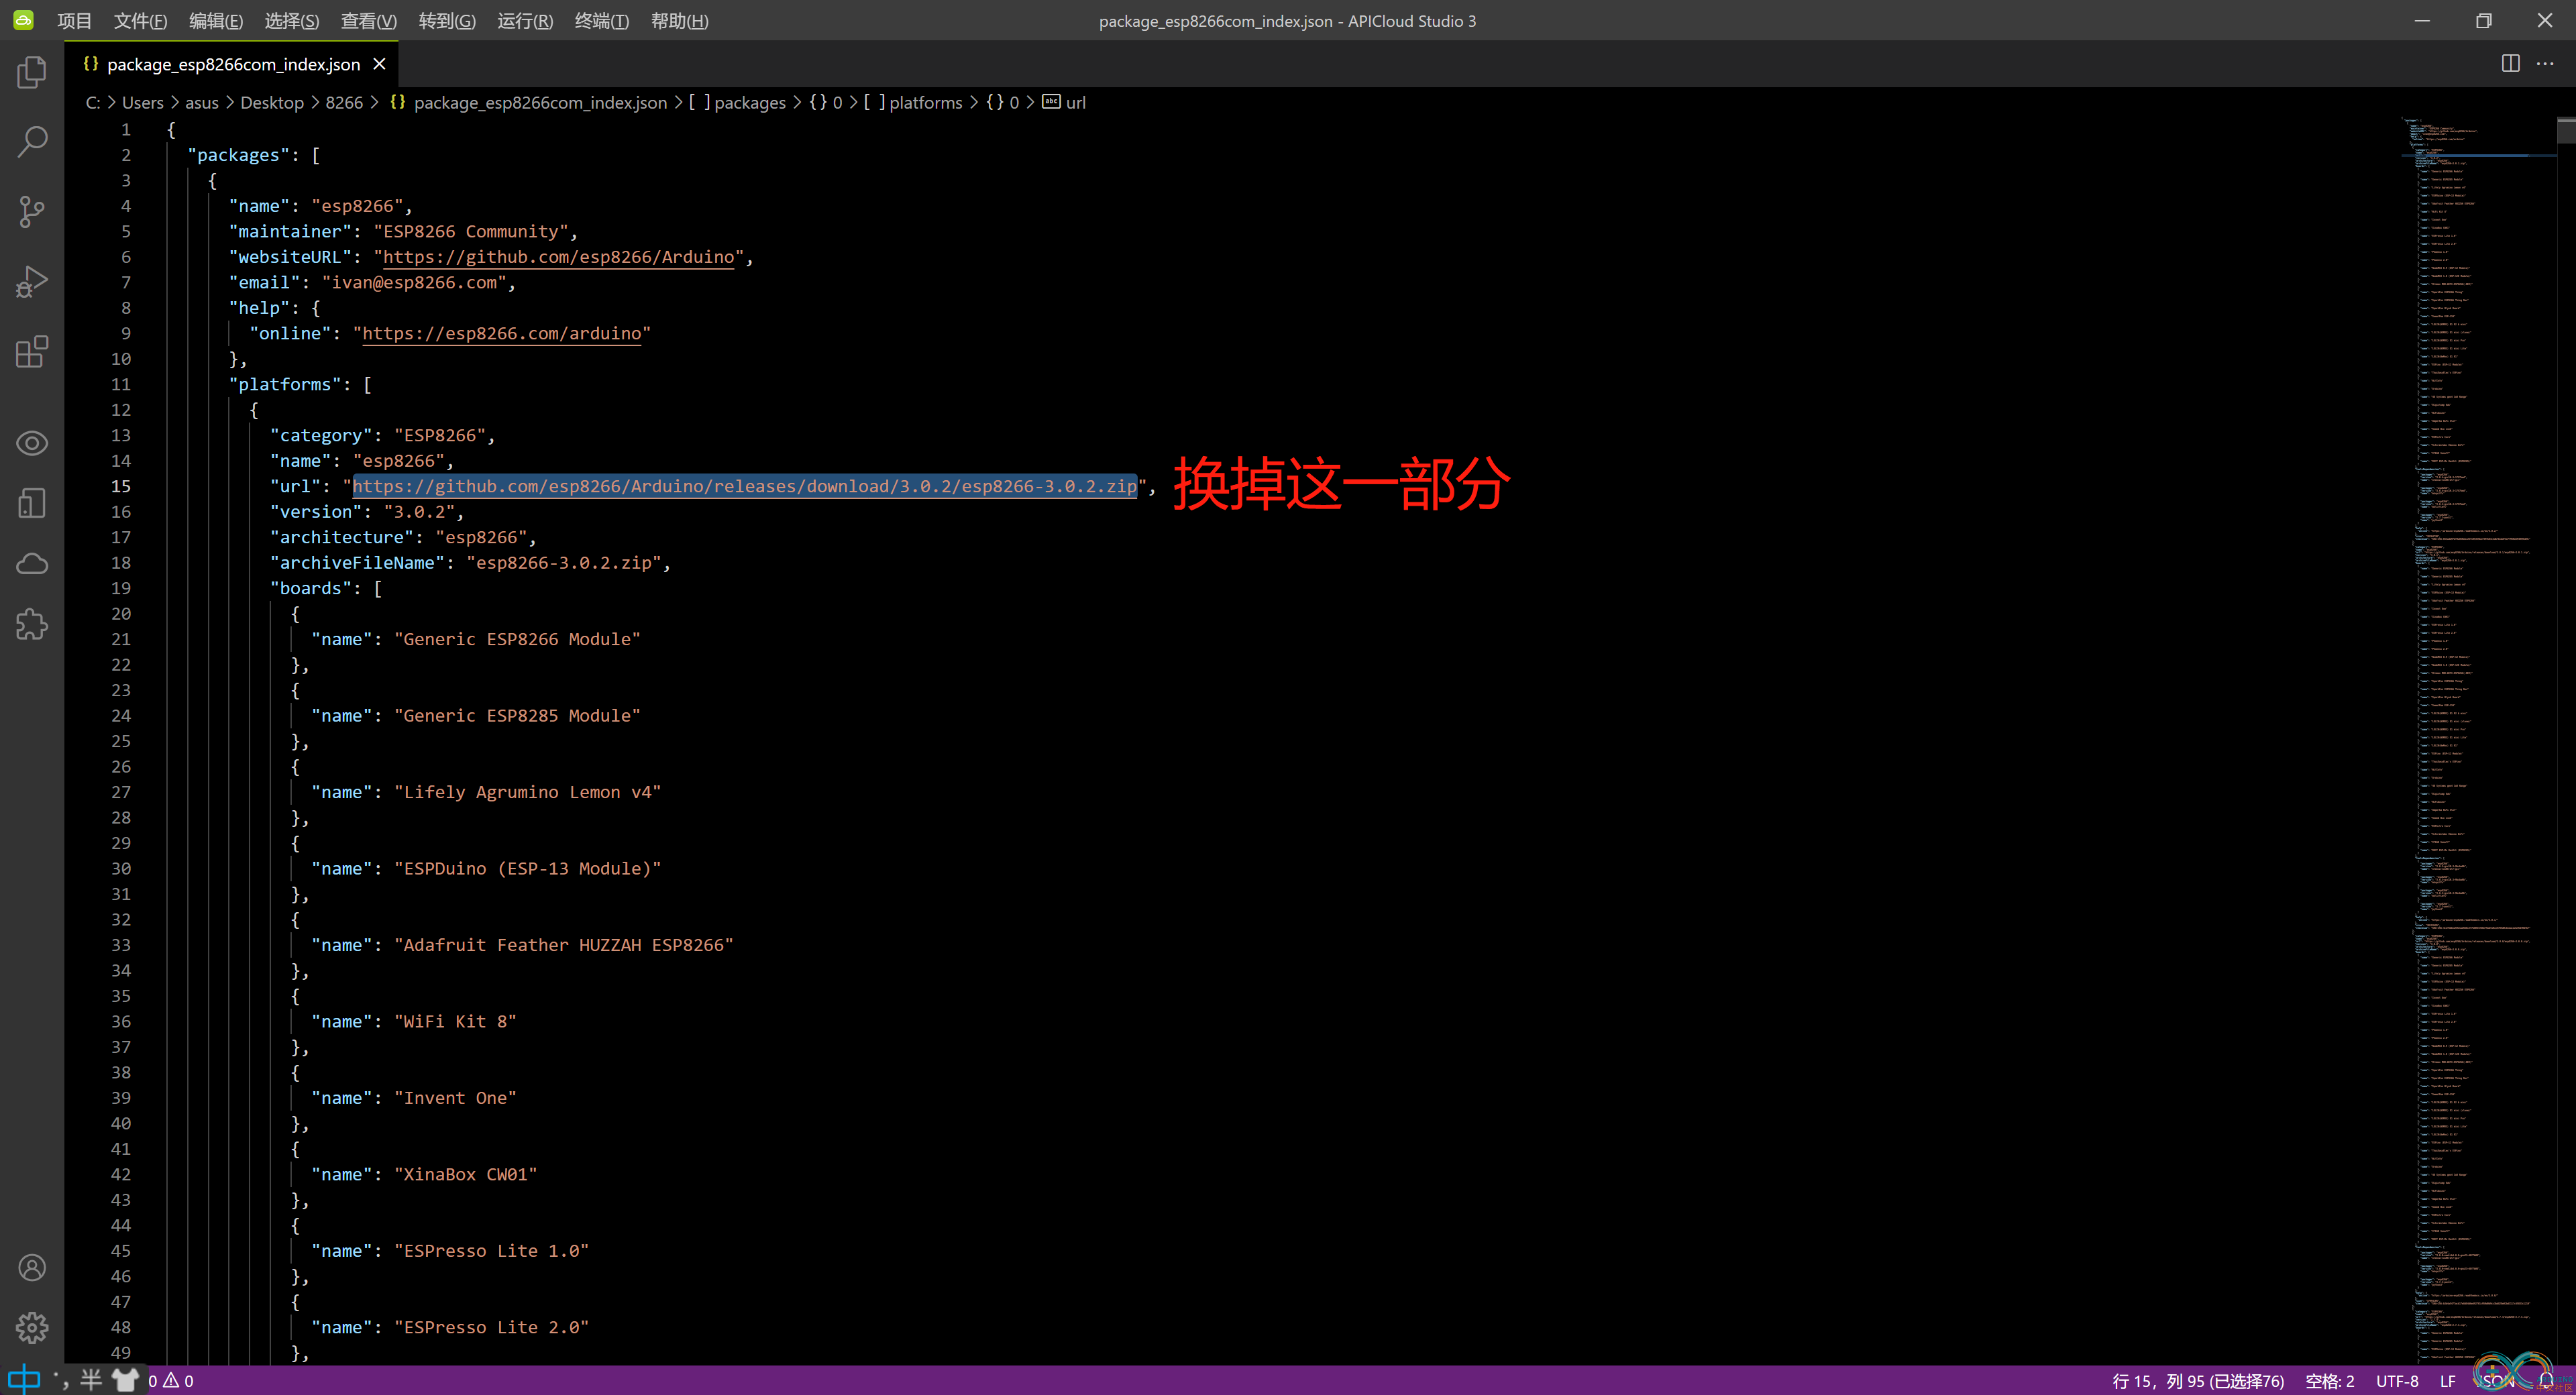This screenshot has width=2576, height=1395.
Task: Open the 转到(G) menu
Action: click(447, 21)
